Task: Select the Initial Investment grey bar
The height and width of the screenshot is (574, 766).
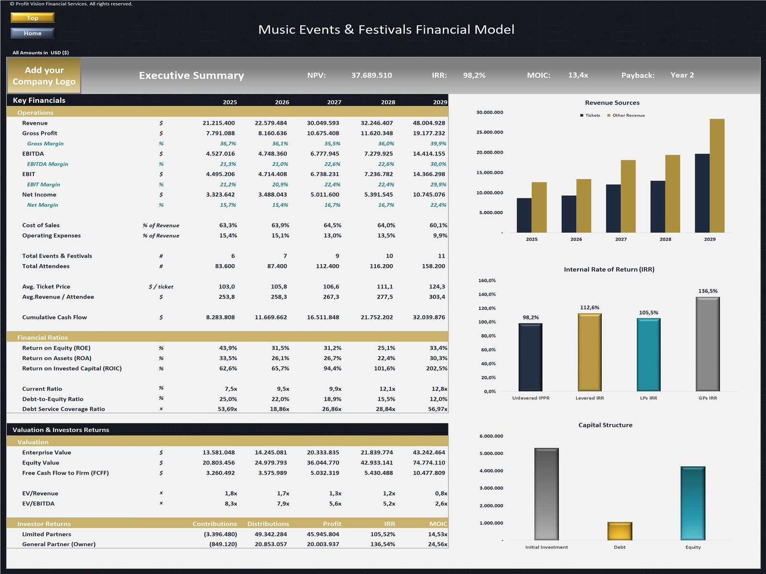Action: coord(546,494)
